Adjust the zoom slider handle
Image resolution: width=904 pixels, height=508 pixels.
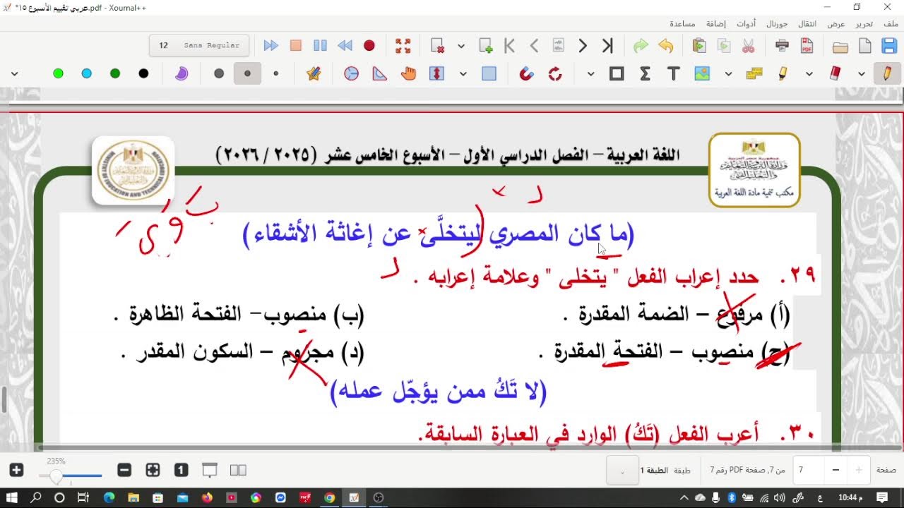point(56,476)
